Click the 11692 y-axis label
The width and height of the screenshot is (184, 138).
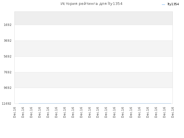(6, 103)
